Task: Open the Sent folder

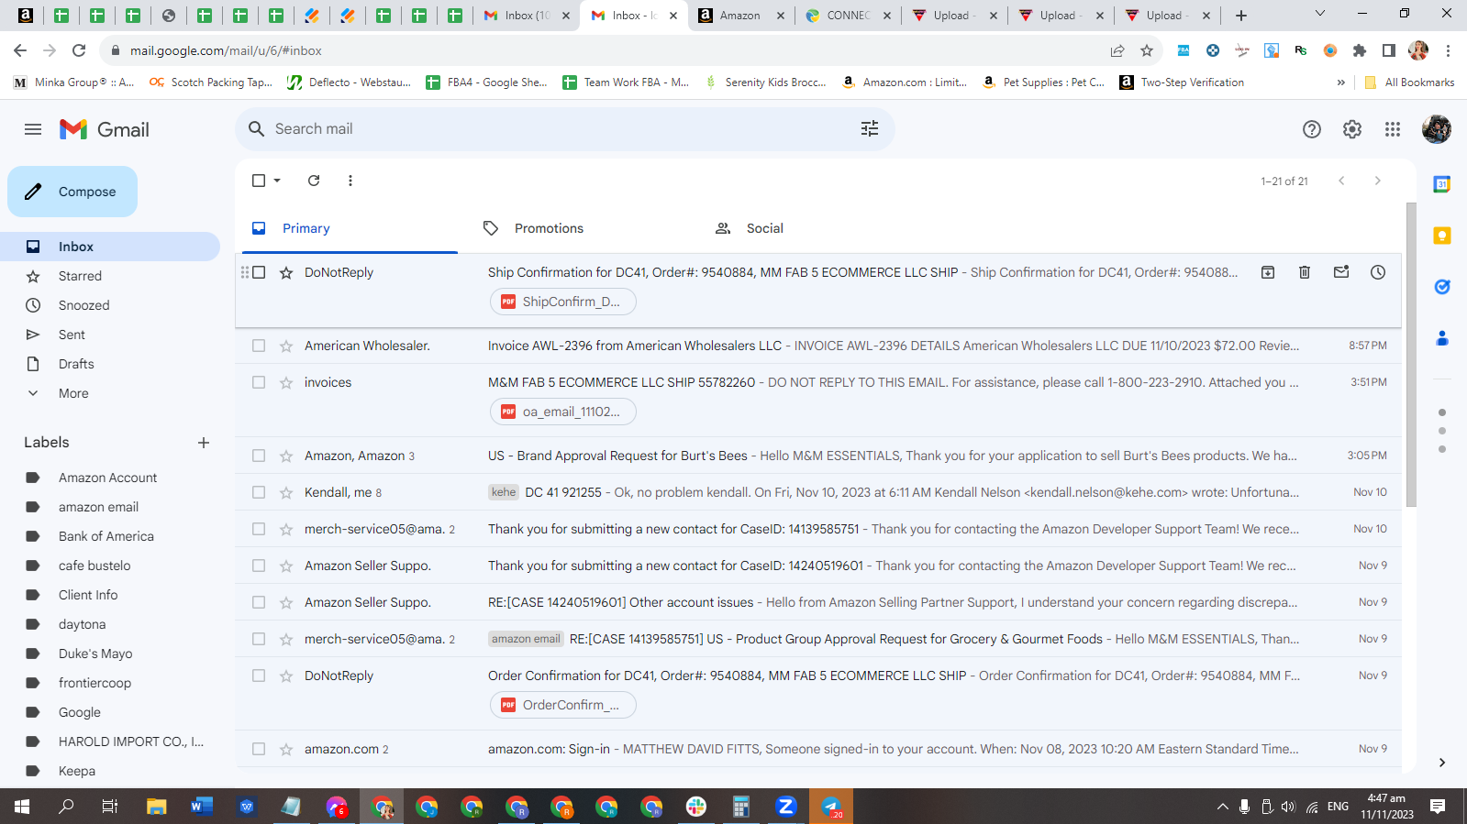Action: [x=72, y=335]
